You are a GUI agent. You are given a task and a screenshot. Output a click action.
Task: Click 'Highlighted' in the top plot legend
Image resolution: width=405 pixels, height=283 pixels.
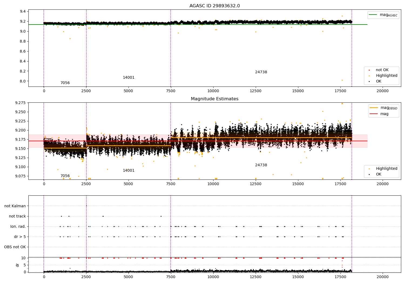387,76
